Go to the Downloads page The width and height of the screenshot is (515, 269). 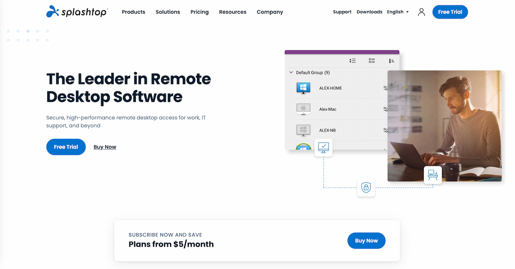(x=369, y=12)
